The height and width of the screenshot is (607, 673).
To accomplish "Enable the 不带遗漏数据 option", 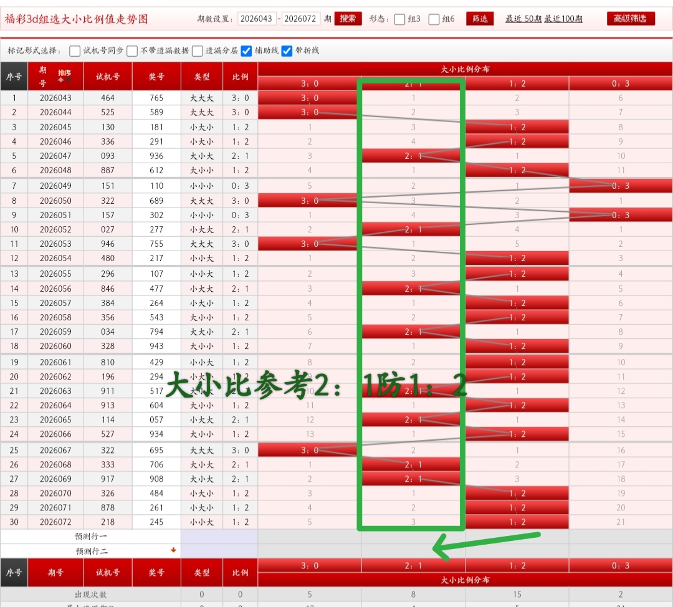I will pos(131,50).
